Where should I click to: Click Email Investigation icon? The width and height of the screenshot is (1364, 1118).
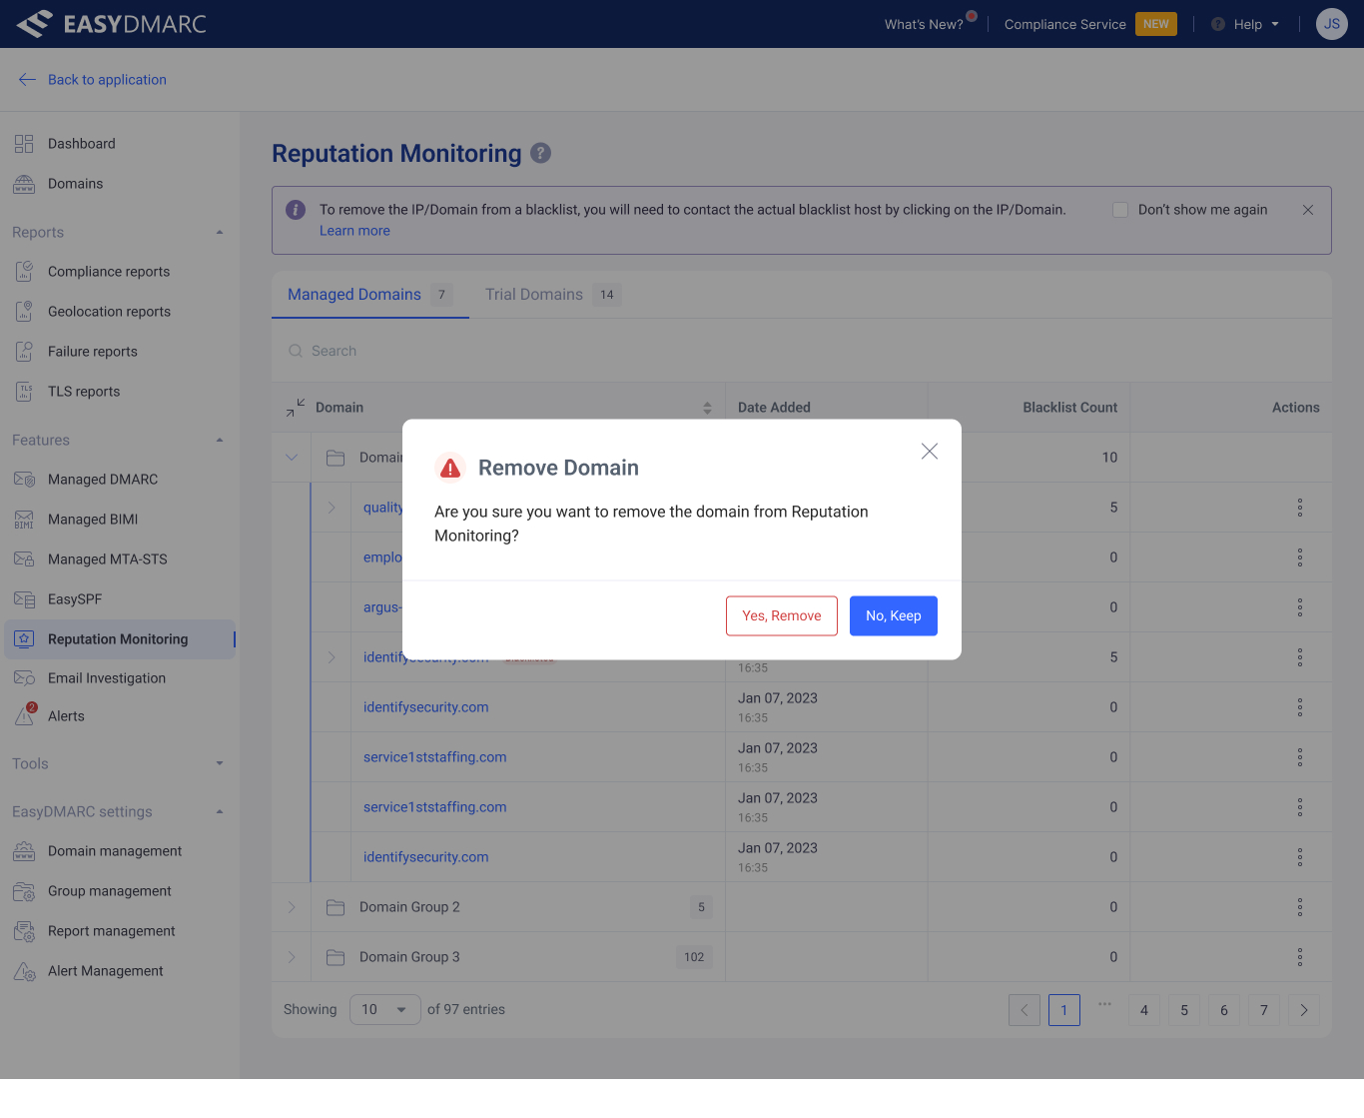[x=24, y=678]
